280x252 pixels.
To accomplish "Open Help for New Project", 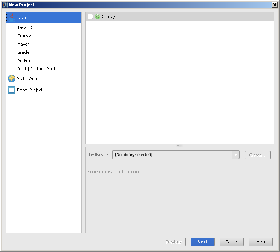I will click(261, 242).
